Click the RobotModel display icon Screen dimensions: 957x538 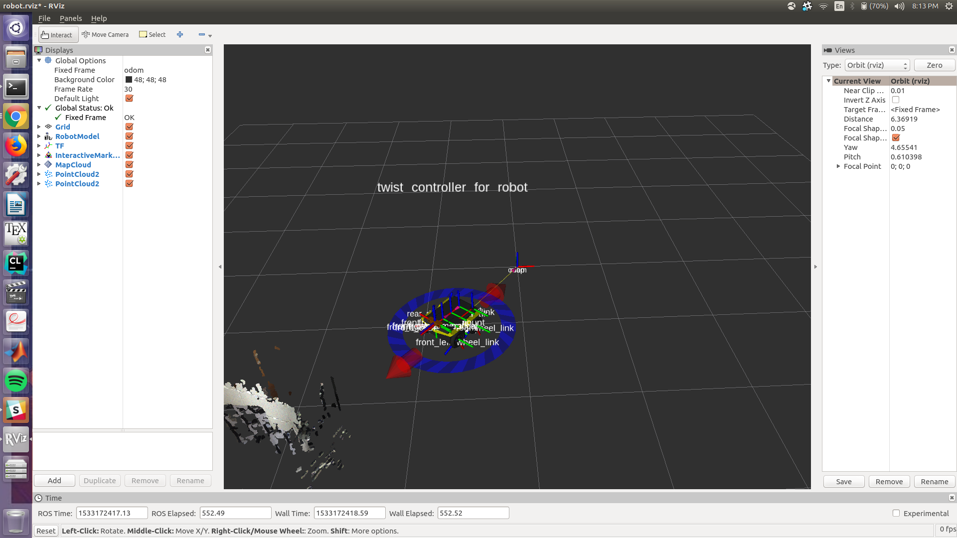(x=48, y=136)
